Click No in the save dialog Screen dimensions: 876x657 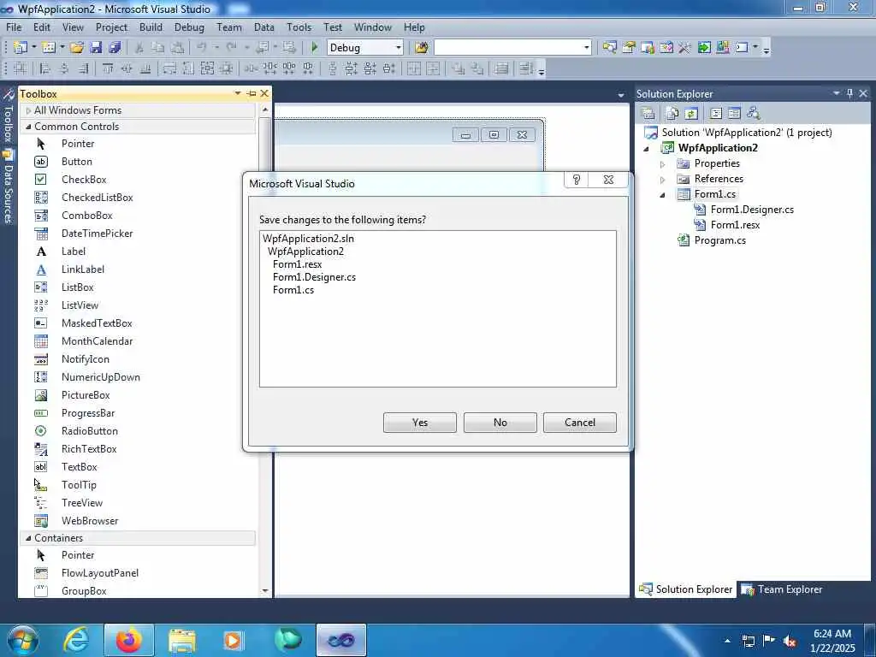point(500,423)
